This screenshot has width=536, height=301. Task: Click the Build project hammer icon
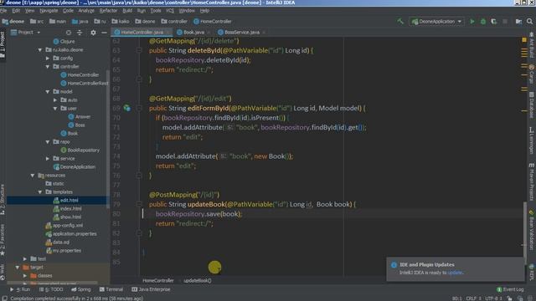coord(400,21)
